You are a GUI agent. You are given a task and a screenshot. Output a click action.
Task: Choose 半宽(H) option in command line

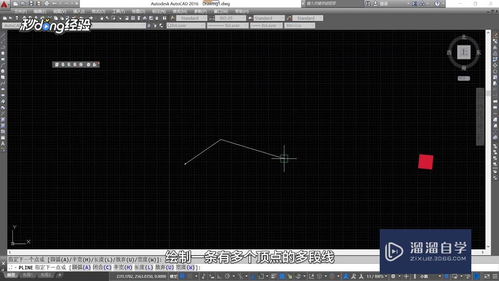[x=123, y=267]
